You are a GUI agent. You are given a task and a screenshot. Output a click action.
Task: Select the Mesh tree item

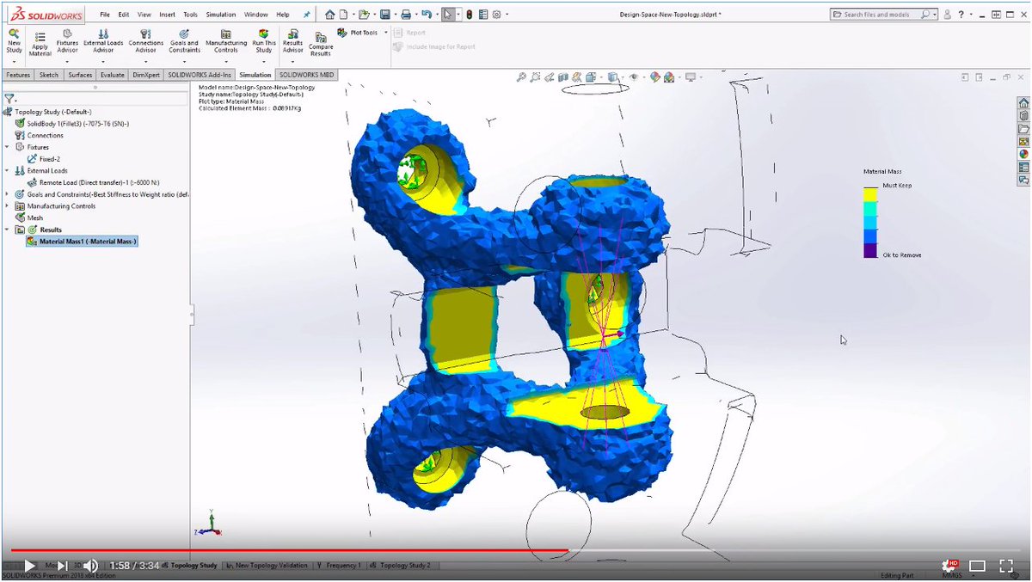29,218
